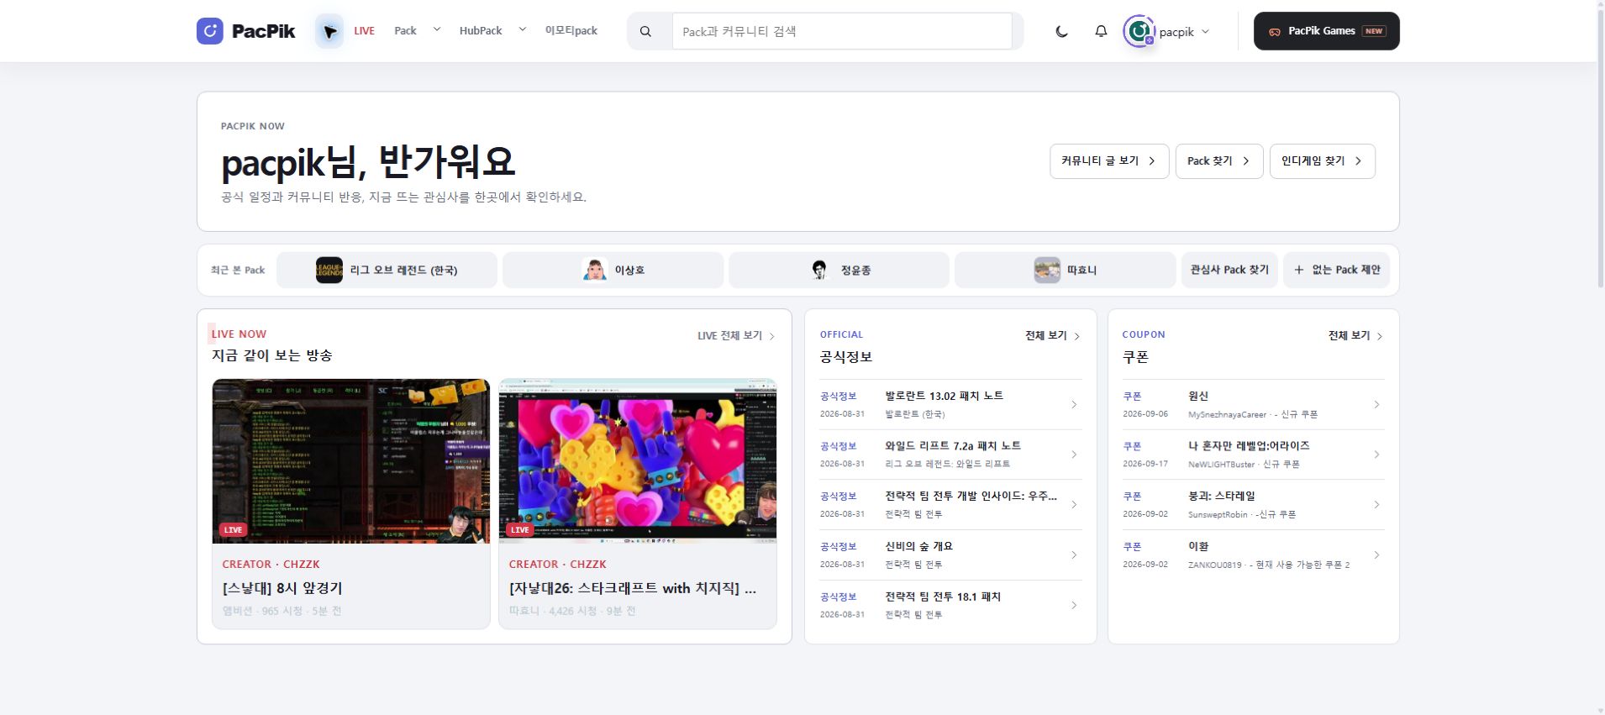Open 전략적 팀 전투 18.1 패치 entry
Image resolution: width=1605 pixels, height=715 pixels.
[x=950, y=605]
